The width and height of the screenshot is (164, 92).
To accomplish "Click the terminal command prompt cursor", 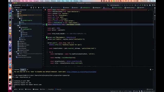I will pyautogui.click(x=14, y=86).
